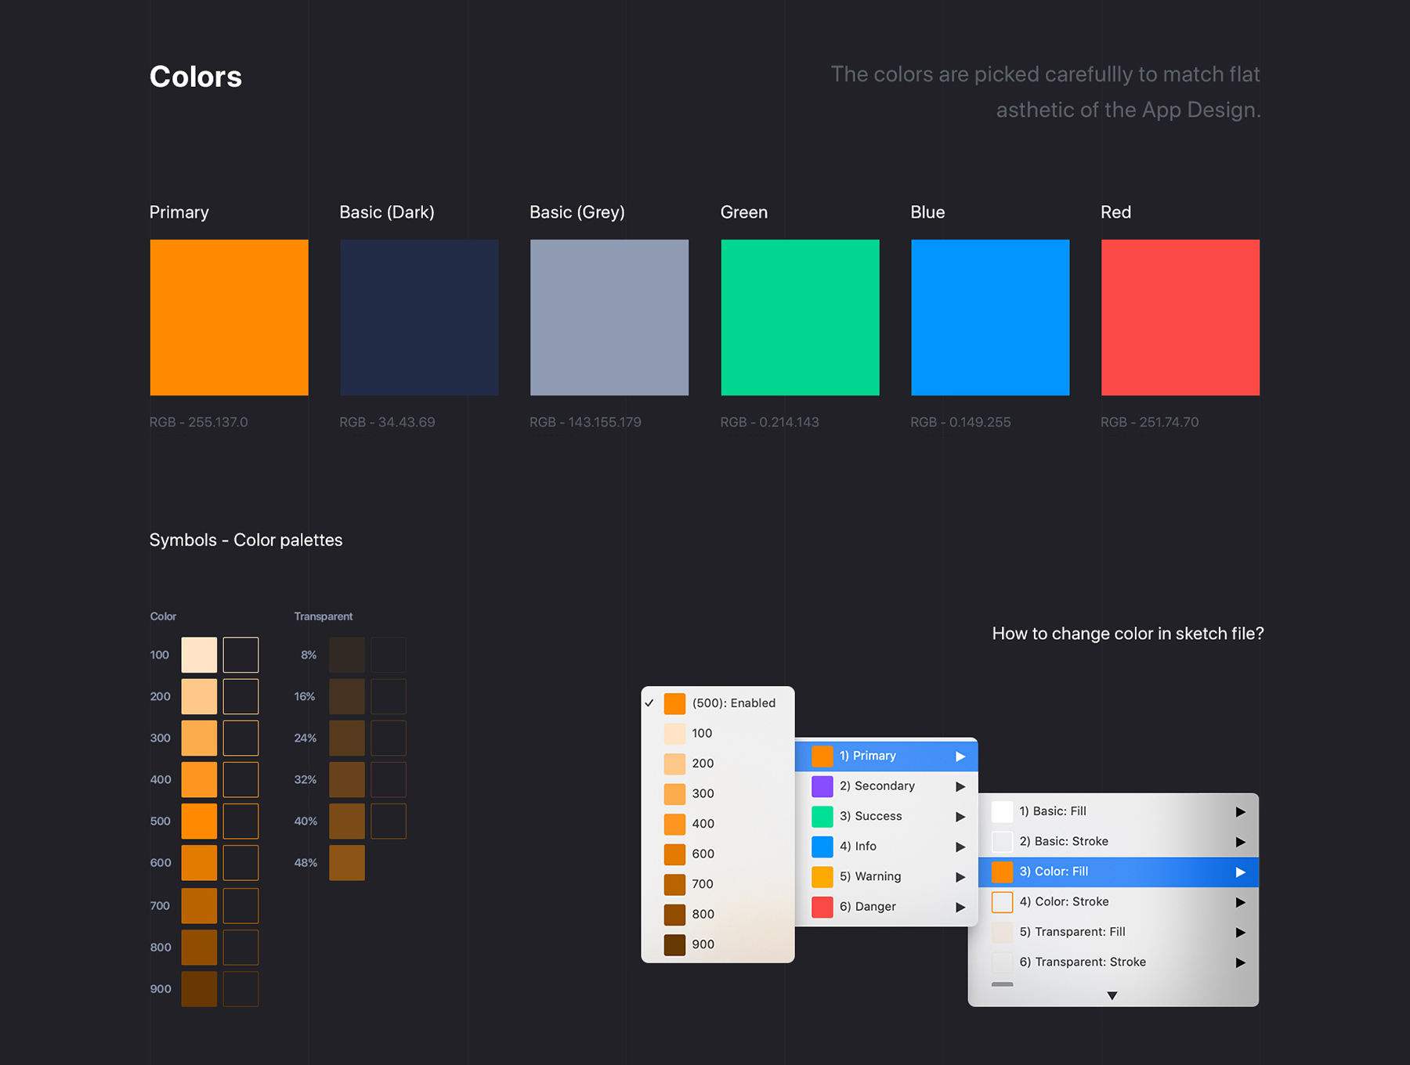
Task: Click the yellow Warning color icon
Action: pos(822,877)
